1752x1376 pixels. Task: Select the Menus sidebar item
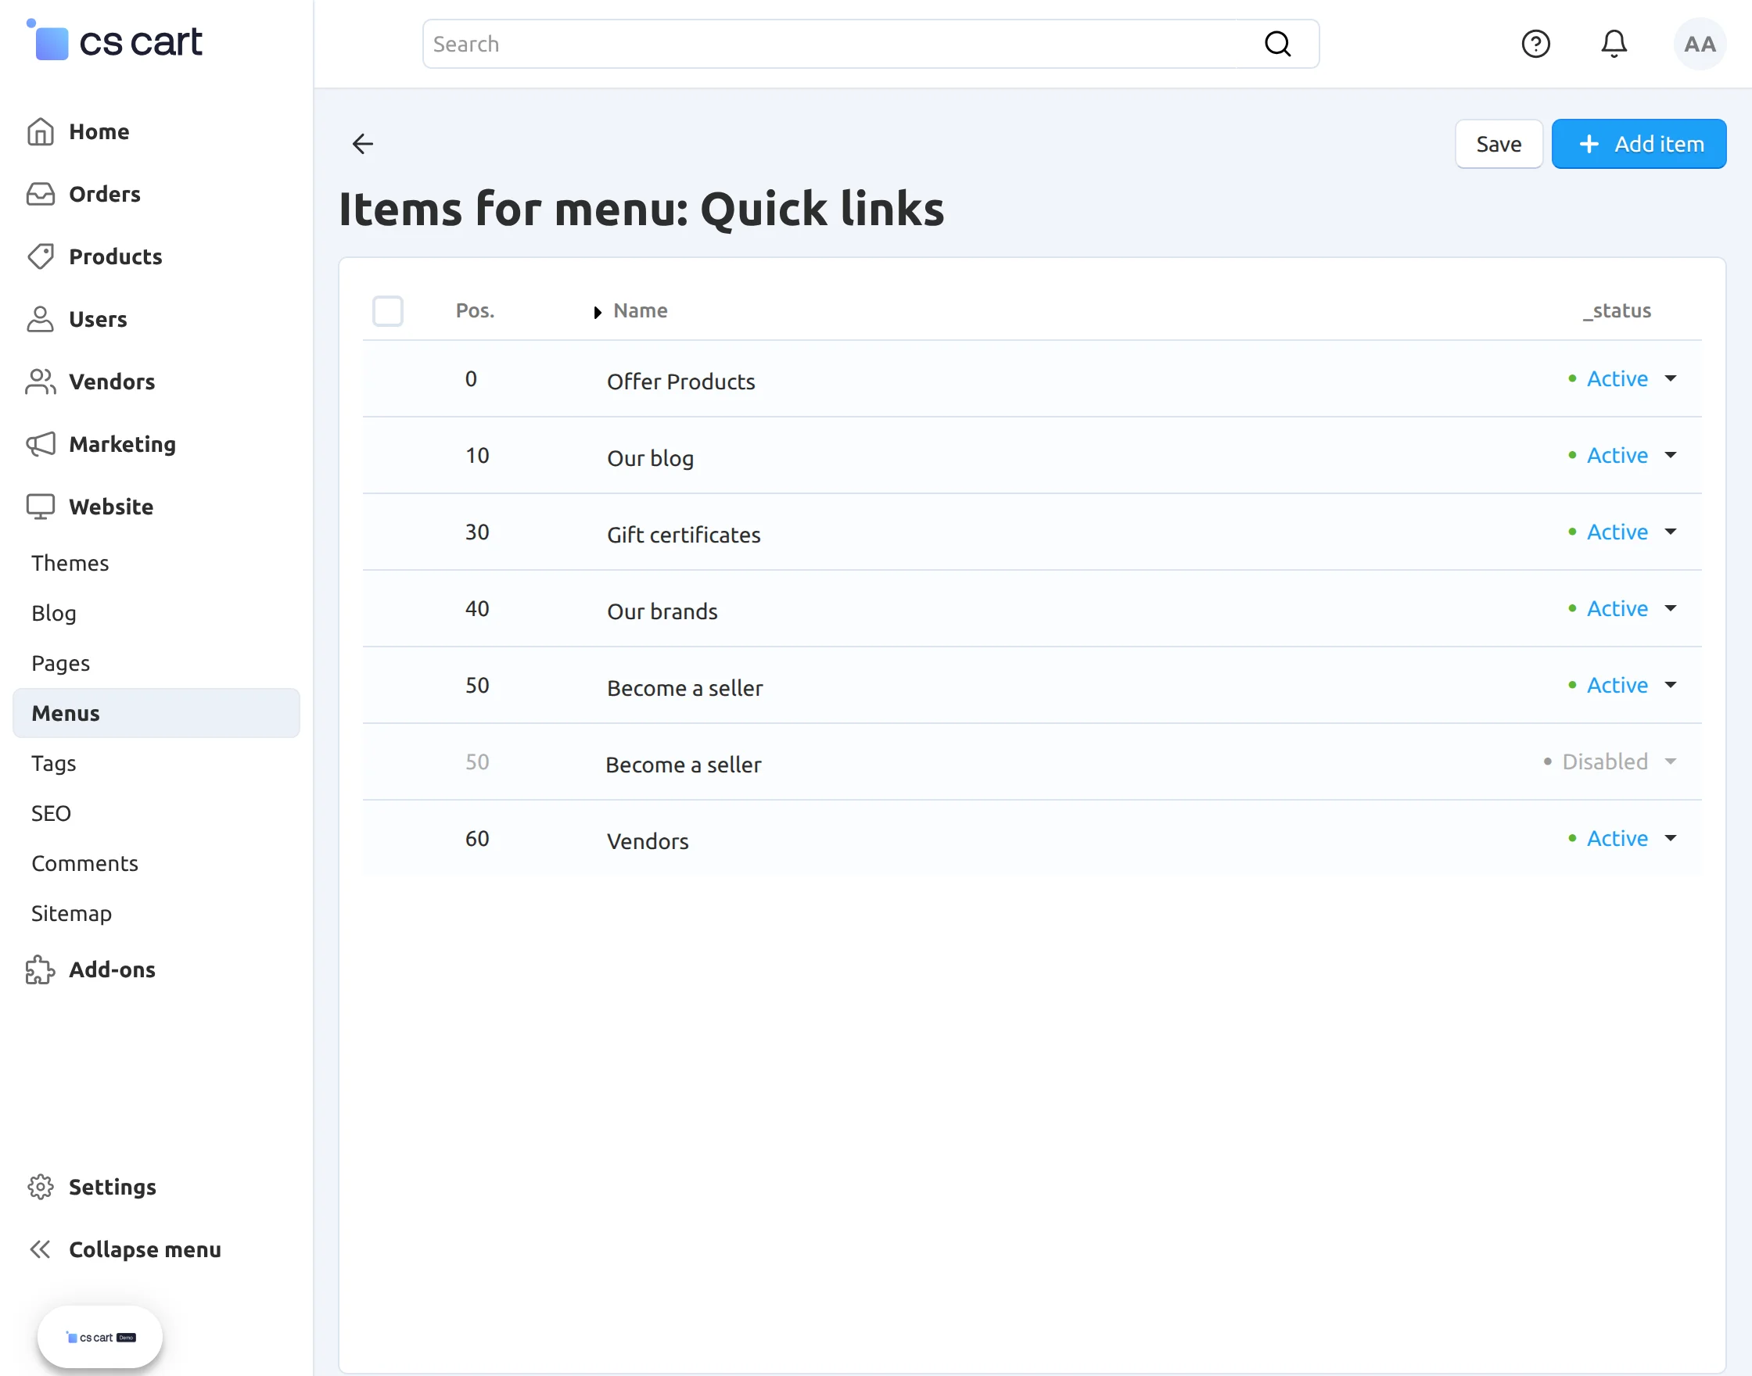point(156,713)
